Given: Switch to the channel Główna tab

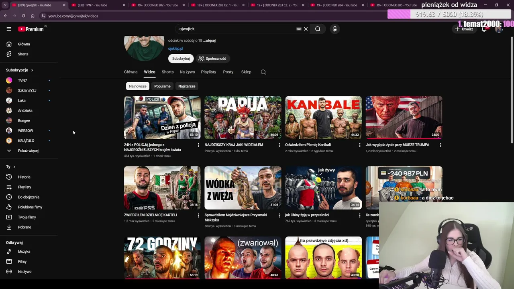Looking at the screenshot, I should (x=131, y=72).
